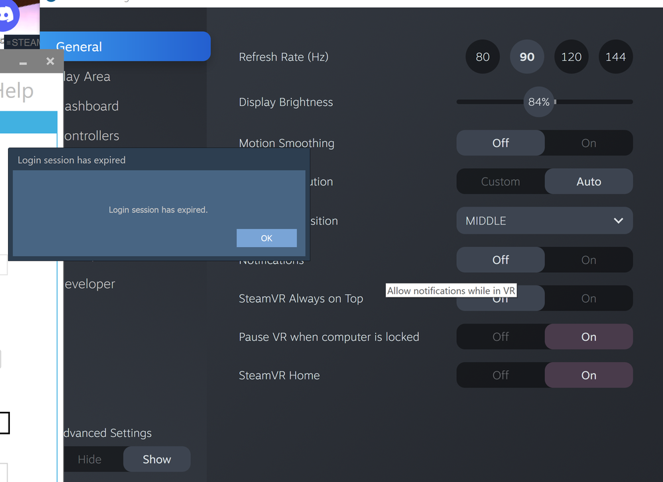Image resolution: width=663 pixels, height=482 pixels.
Task: Show Advanced Settings
Action: (157, 459)
